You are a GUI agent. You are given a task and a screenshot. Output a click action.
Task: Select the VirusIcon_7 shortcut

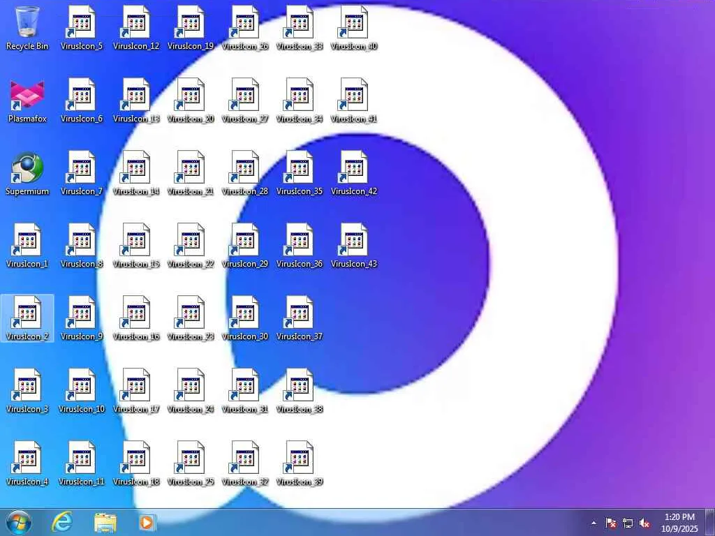coord(82,173)
